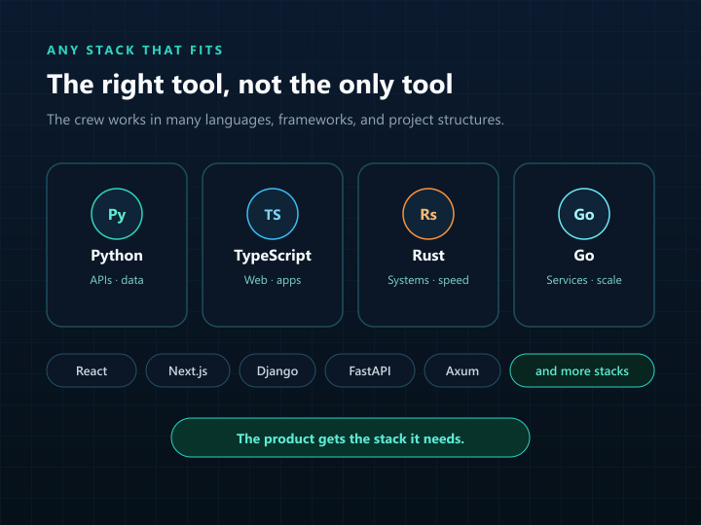Click the heading 'The right tool, not the only tool'
This screenshot has height=525, width=701.
tap(249, 85)
